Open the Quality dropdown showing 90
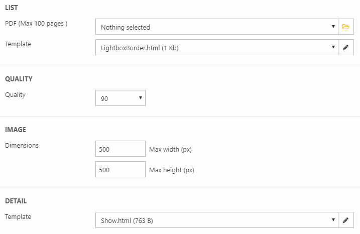The image size is (360, 234). pos(121,98)
